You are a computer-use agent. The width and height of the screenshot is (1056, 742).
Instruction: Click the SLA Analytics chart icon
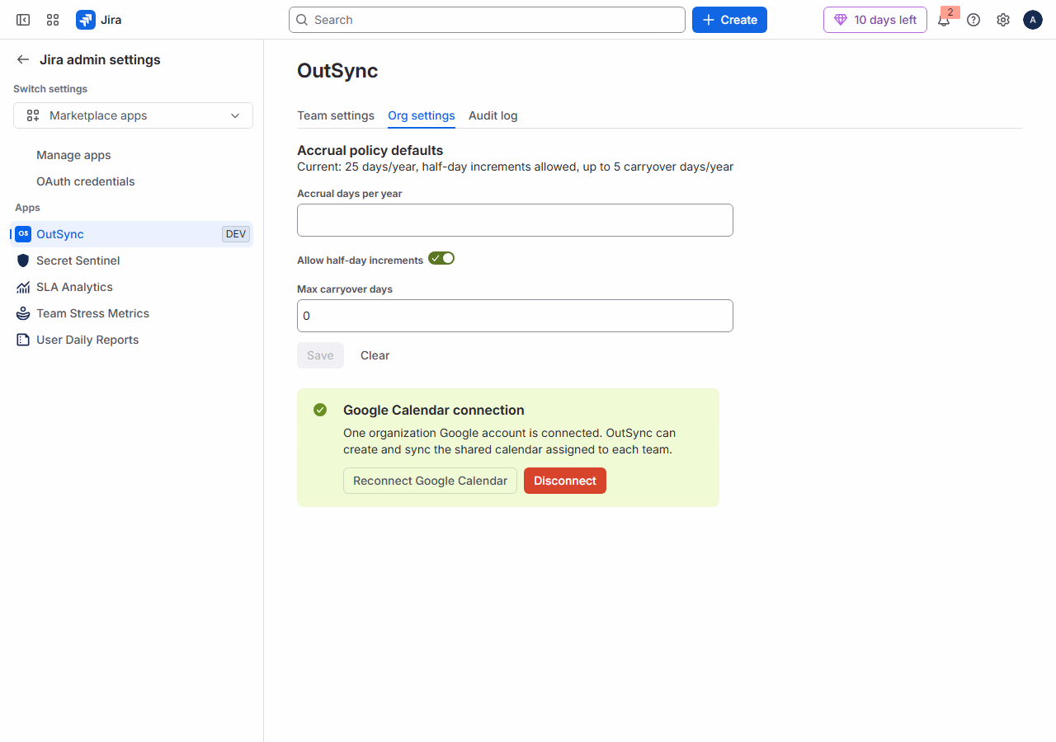pyautogui.click(x=23, y=287)
